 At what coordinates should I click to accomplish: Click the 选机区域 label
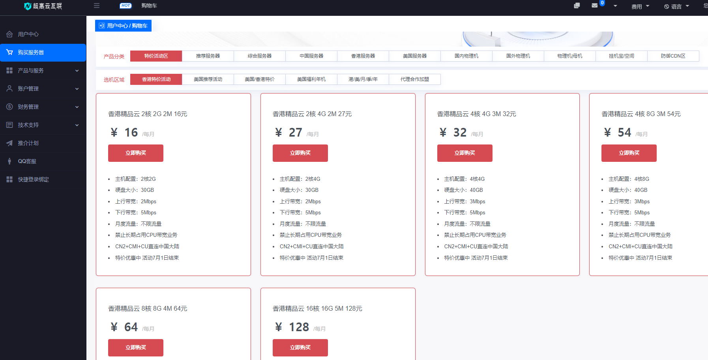coord(114,80)
